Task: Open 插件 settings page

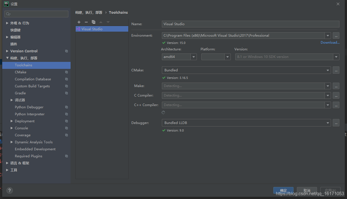Action: coord(14,44)
